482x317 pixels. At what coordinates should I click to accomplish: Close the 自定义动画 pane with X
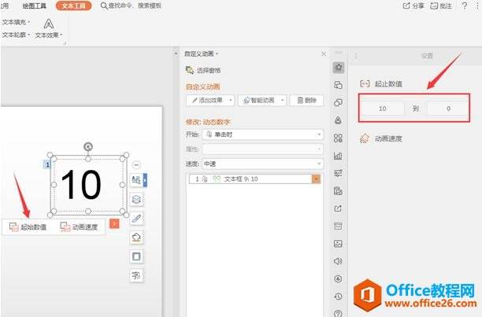(x=324, y=54)
